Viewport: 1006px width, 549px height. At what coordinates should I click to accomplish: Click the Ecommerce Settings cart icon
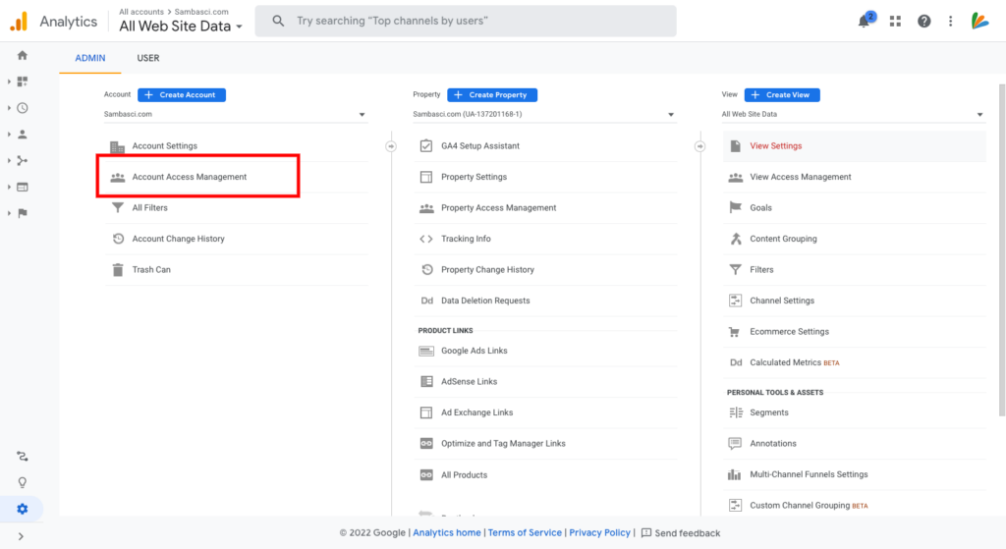[x=735, y=332]
